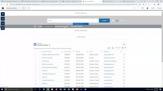163x91 pixels.
Task: Open page properties gear for Account List View
Action: pyautogui.click(x=23, y=8)
